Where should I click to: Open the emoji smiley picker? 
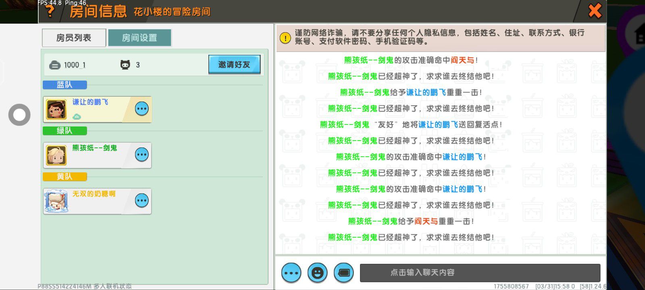(317, 273)
